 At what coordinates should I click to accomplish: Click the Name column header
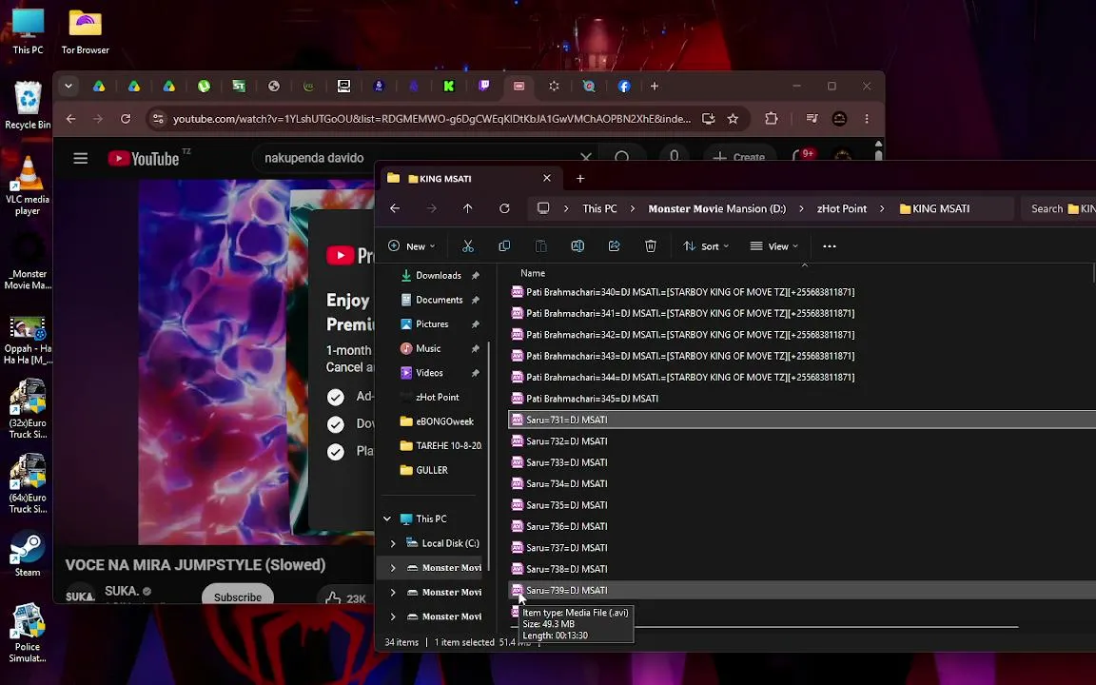533,273
